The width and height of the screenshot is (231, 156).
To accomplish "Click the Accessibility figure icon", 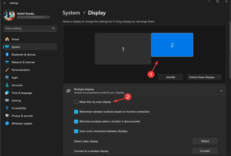I will (7, 108).
